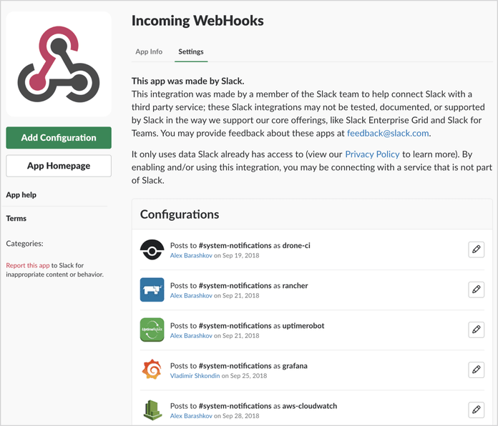Click the Report this app link
The width and height of the screenshot is (498, 426).
pos(27,265)
